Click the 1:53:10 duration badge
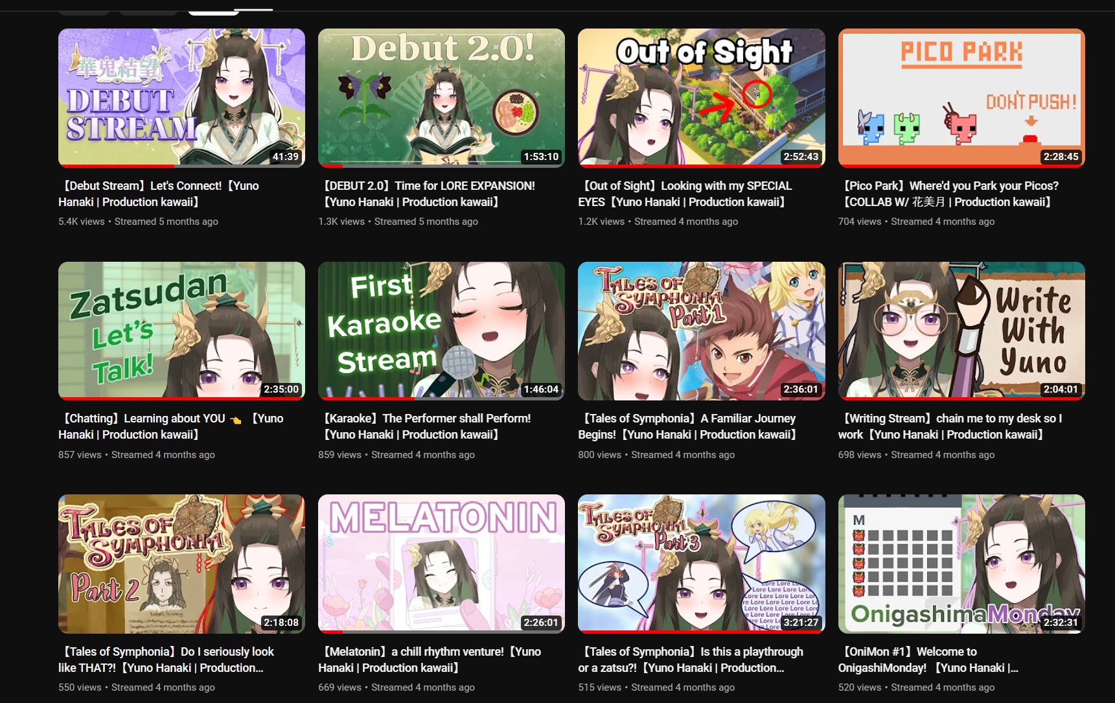The width and height of the screenshot is (1115, 703). [541, 157]
